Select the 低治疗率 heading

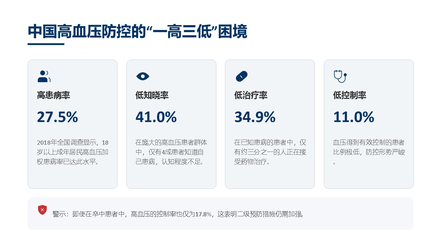[251, 95]
